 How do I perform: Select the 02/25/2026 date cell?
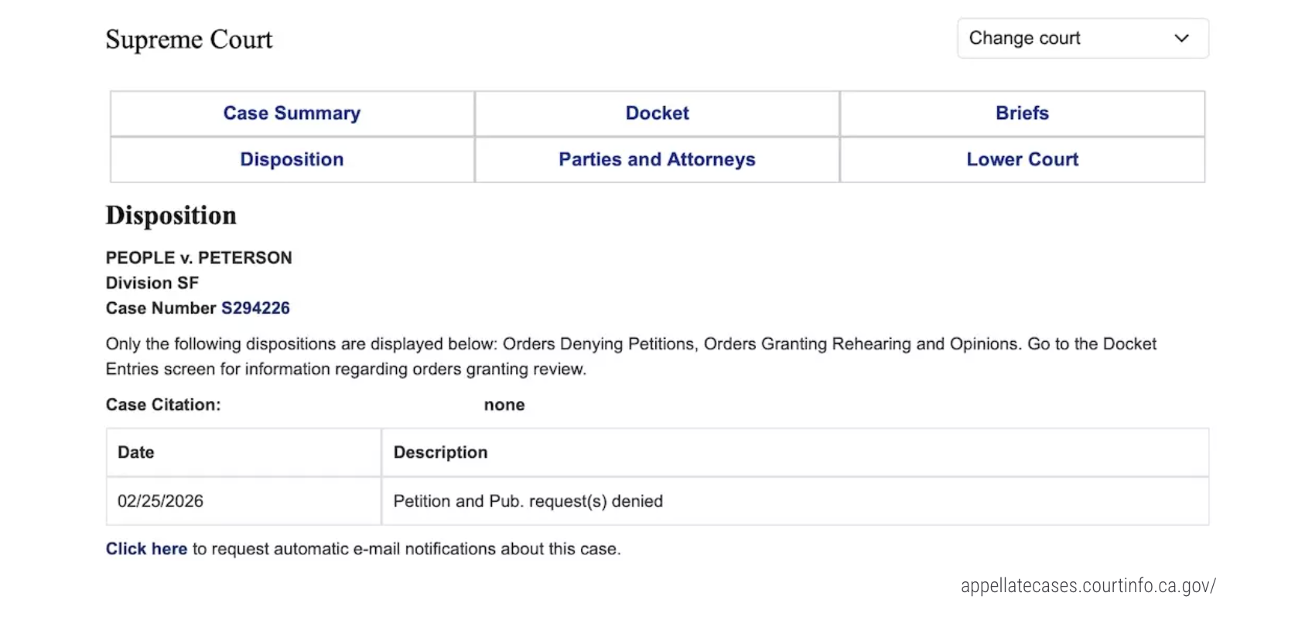pos(160,502)
